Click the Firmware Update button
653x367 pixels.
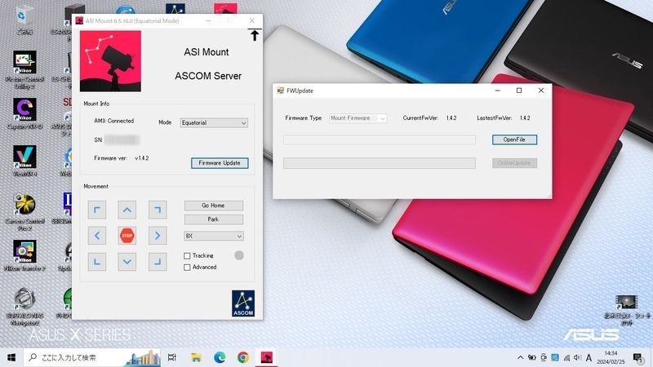pyautogui.click(x=220, y=163)
